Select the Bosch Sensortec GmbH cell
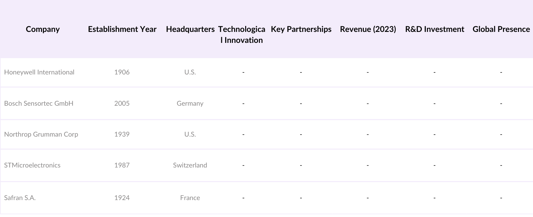Viewport: 533px width, 217px height. point(39,103)
